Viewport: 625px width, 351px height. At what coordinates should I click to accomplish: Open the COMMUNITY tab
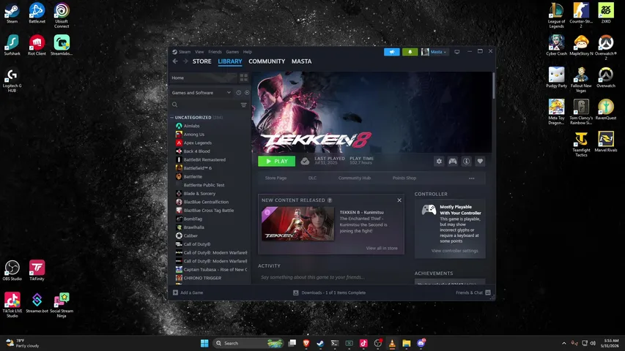[x=267, y=61]
